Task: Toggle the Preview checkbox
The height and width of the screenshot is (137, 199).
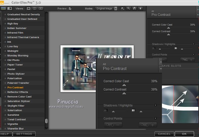Action: (70, 9)
